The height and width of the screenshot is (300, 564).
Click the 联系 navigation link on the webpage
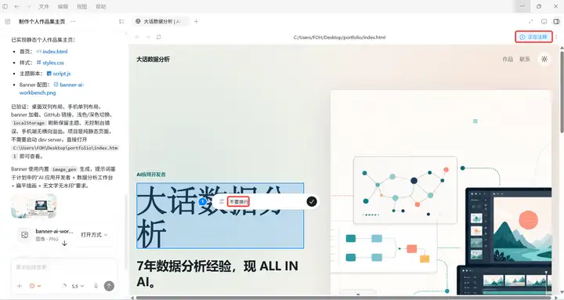pos(525,60)
